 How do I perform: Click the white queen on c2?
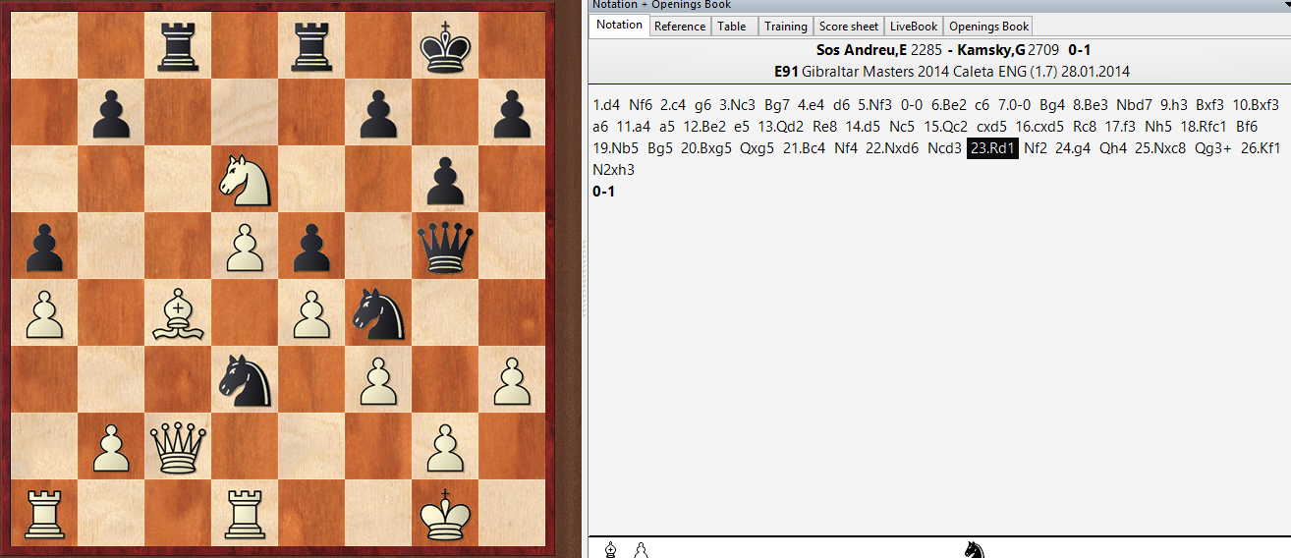(178, 446)
